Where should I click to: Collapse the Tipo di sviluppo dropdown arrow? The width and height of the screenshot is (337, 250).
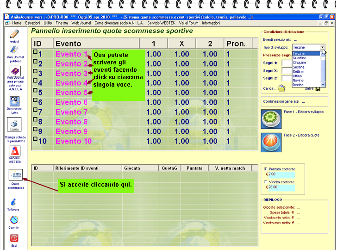pos(322,47)
